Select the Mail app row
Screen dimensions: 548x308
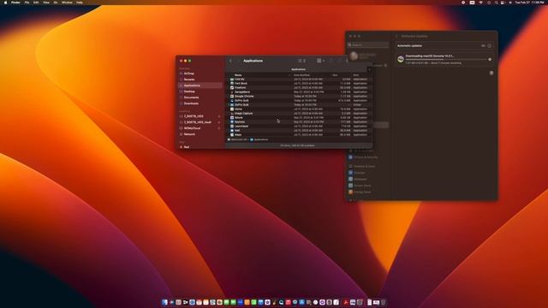click(299, 130)
